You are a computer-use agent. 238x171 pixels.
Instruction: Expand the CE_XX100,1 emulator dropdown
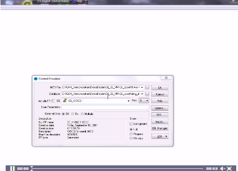coord(129,101)
